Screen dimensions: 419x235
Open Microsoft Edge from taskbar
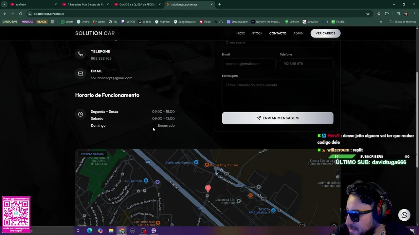[90, 231]
